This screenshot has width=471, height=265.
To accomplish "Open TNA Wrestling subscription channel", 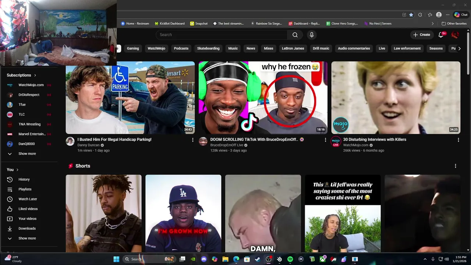I will pos(29,124).
